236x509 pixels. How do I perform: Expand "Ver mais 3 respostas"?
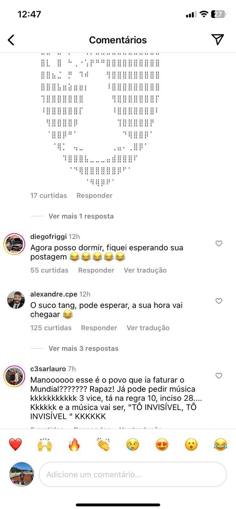[84, 348]
